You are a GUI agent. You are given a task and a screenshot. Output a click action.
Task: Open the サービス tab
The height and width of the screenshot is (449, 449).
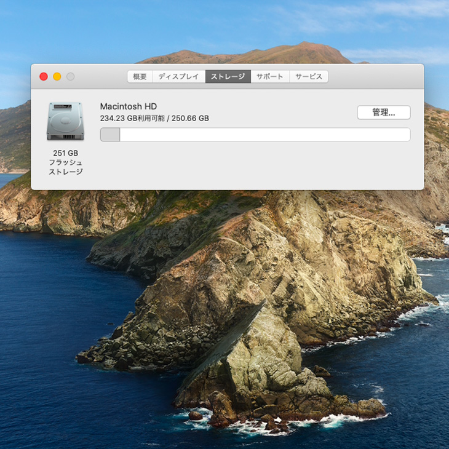pyautogui.click(x=309, y=77)
